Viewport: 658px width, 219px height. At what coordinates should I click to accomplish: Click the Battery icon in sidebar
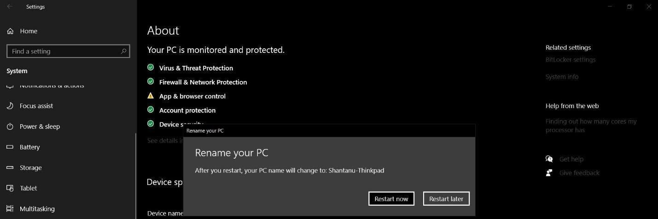pos(10,147)
